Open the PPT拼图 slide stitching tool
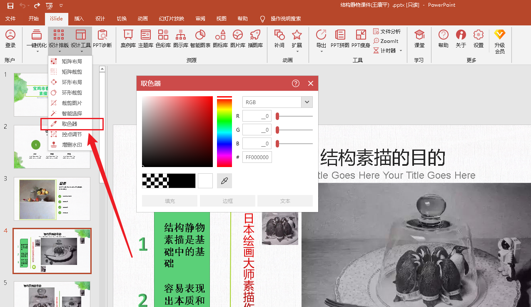The width and height of the screenshot is (531, 307). point(340,39)
